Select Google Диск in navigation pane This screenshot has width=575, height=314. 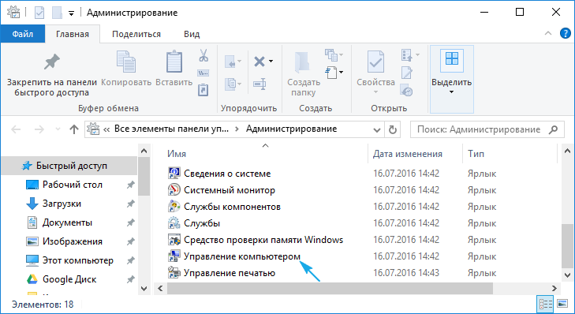coord(69,279)
